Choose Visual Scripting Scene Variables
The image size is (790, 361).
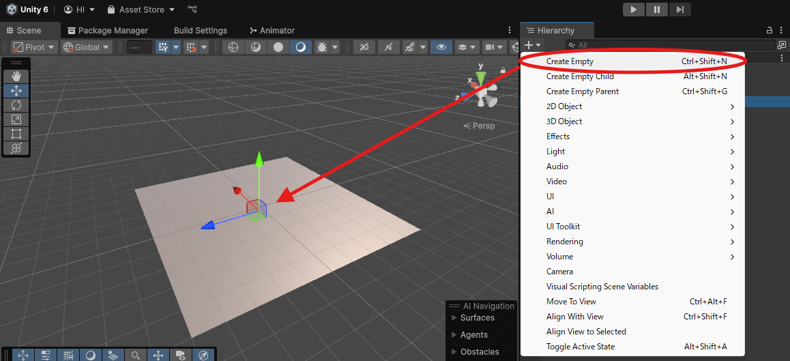(x=632, y=287)
